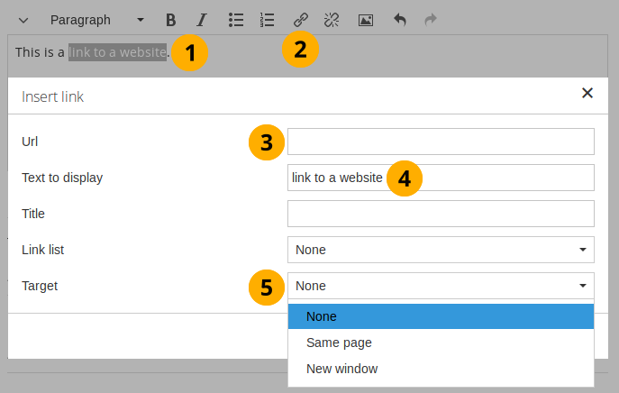Insert a numbered list
This screenshot has width=619, height=393.
point(267,20)
